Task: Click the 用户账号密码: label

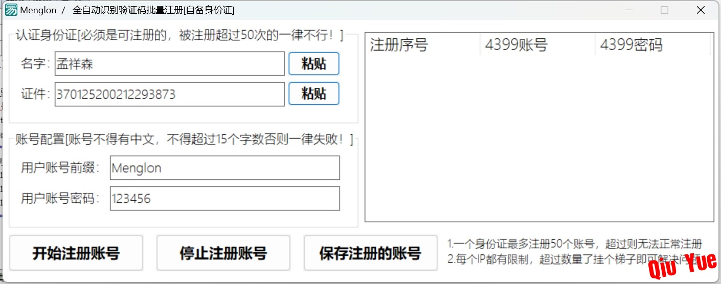Action: click(x=60, y=199)
